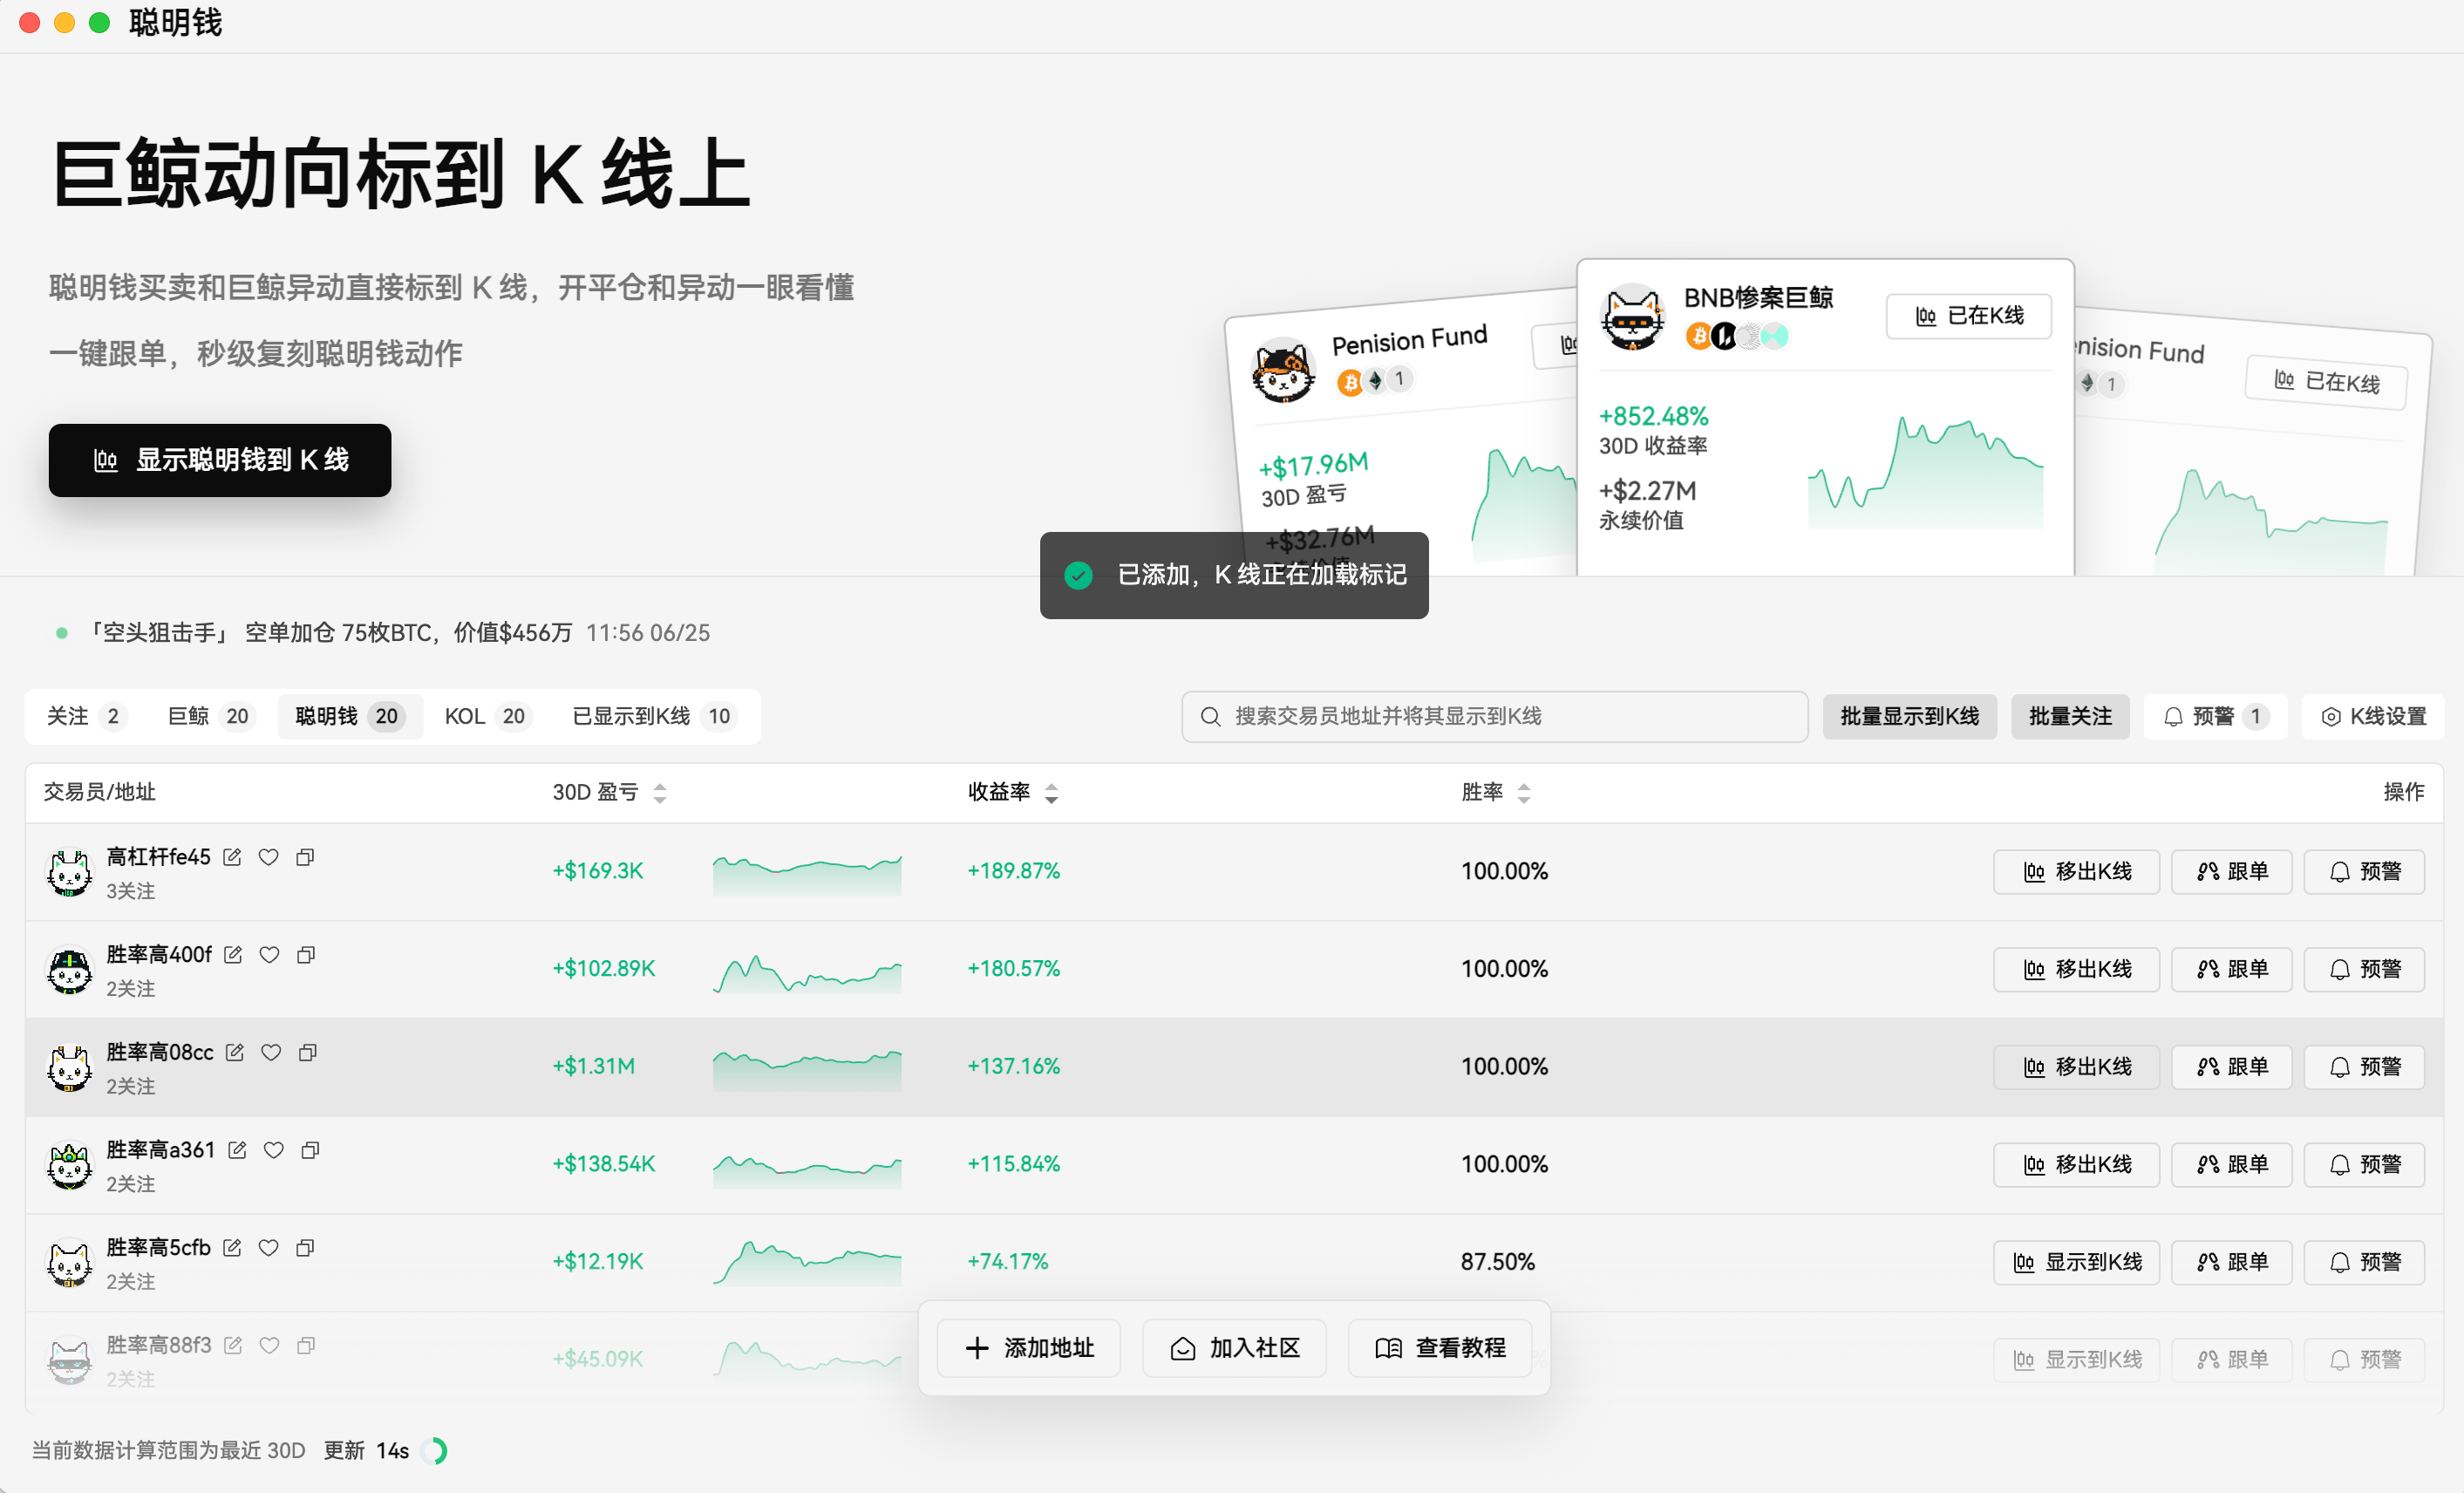Open avatar of 胜率高400f trader
Image resolution: width=2464 pixels, height=1493 pixels.
(70, 971)
